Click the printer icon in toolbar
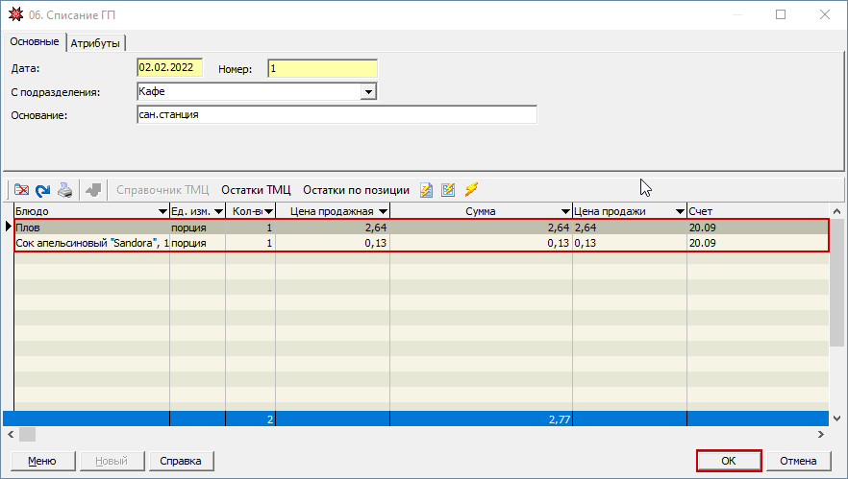The image size is (848, 479). pos(65,190)
